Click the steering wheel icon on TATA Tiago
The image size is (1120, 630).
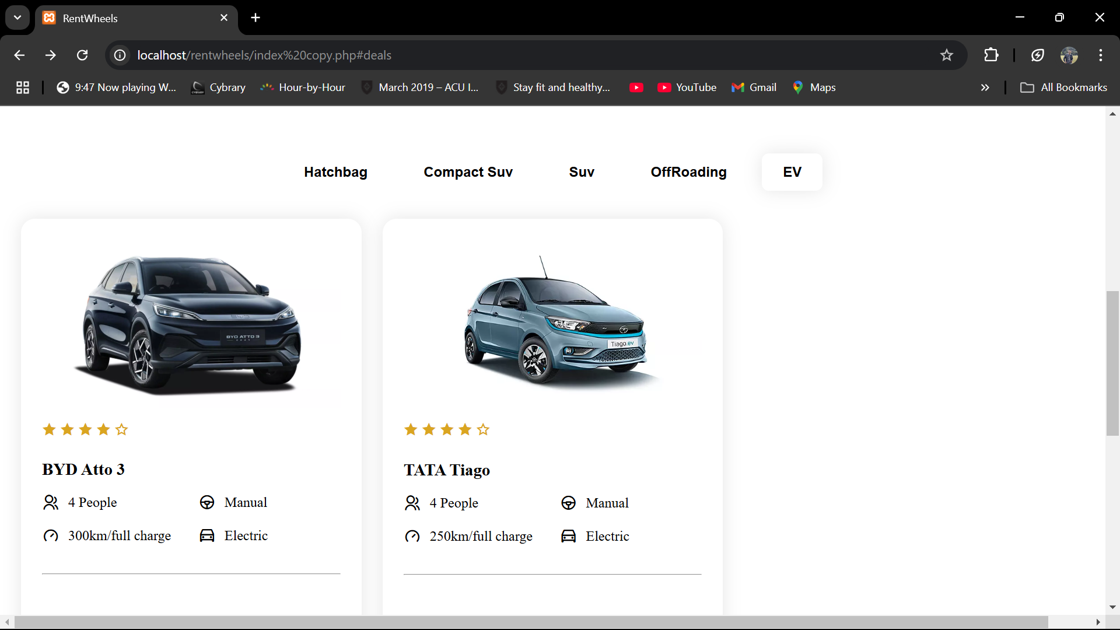(x=569, y=503)
